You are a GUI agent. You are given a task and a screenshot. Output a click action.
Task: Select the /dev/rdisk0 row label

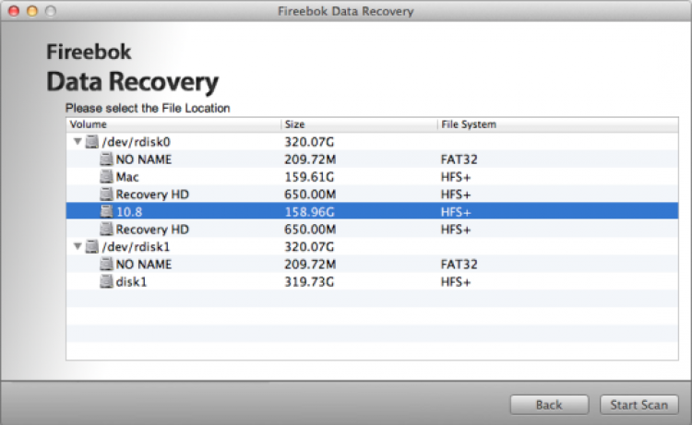pyautogui.click(x=136, y=142)
